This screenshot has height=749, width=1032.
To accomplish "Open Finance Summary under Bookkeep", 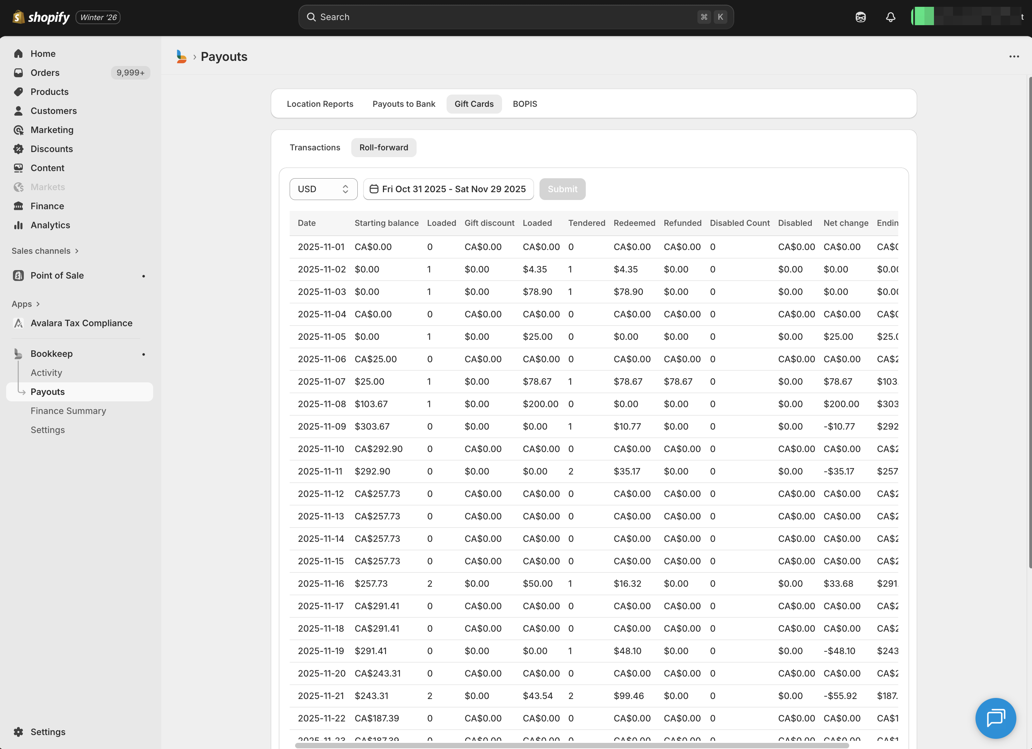I will point(68,411).
